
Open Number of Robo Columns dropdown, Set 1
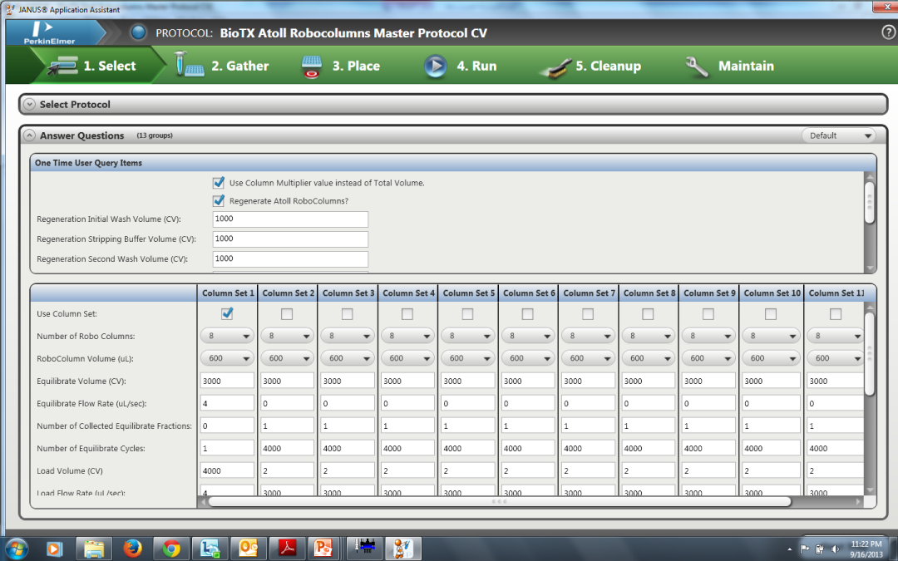[x=227, y=336]
